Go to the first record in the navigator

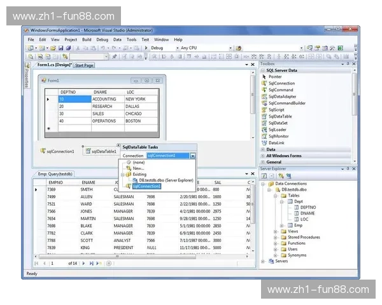pyautogui.click(x=37, y=263)
